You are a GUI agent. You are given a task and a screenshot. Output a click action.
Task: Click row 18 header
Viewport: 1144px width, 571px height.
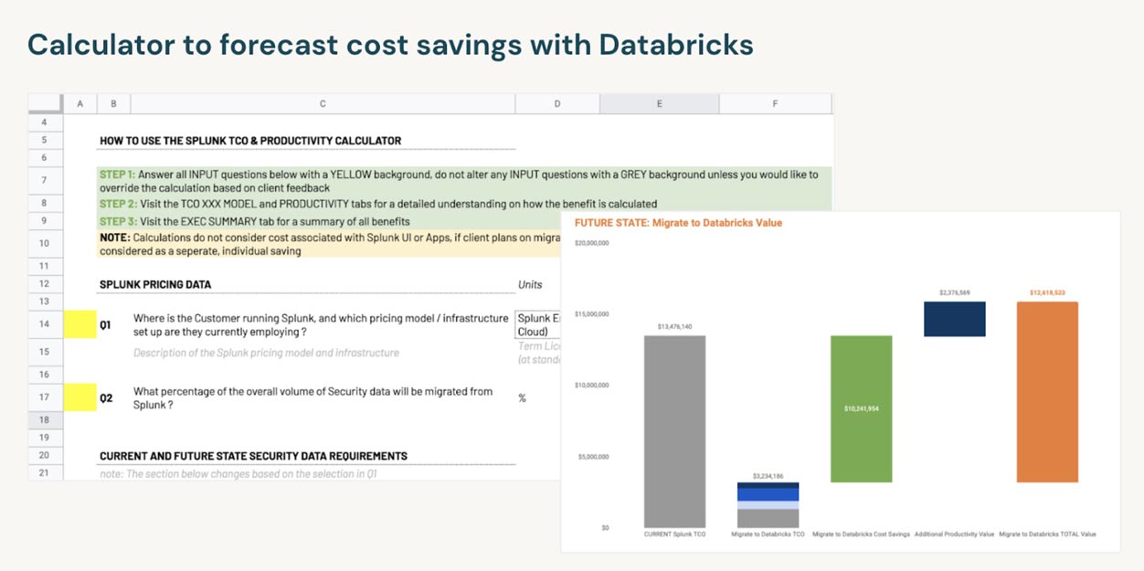(45, 419)
